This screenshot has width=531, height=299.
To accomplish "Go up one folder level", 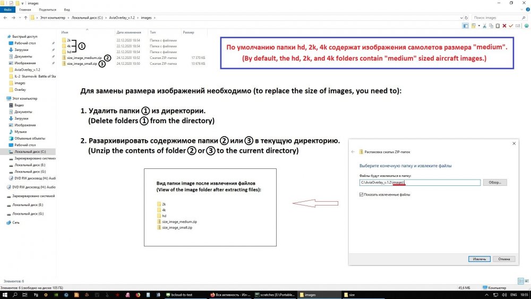I will coord(25,18).
